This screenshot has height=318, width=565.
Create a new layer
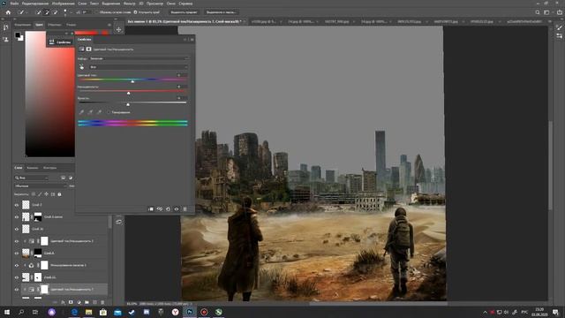[x=94, y=302]
